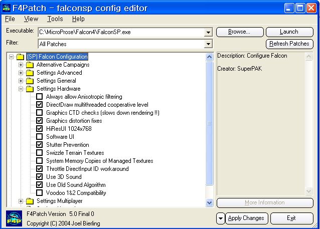
Task: Click the patch tree vertical scrollbar thumb
Action: point(209,123)
